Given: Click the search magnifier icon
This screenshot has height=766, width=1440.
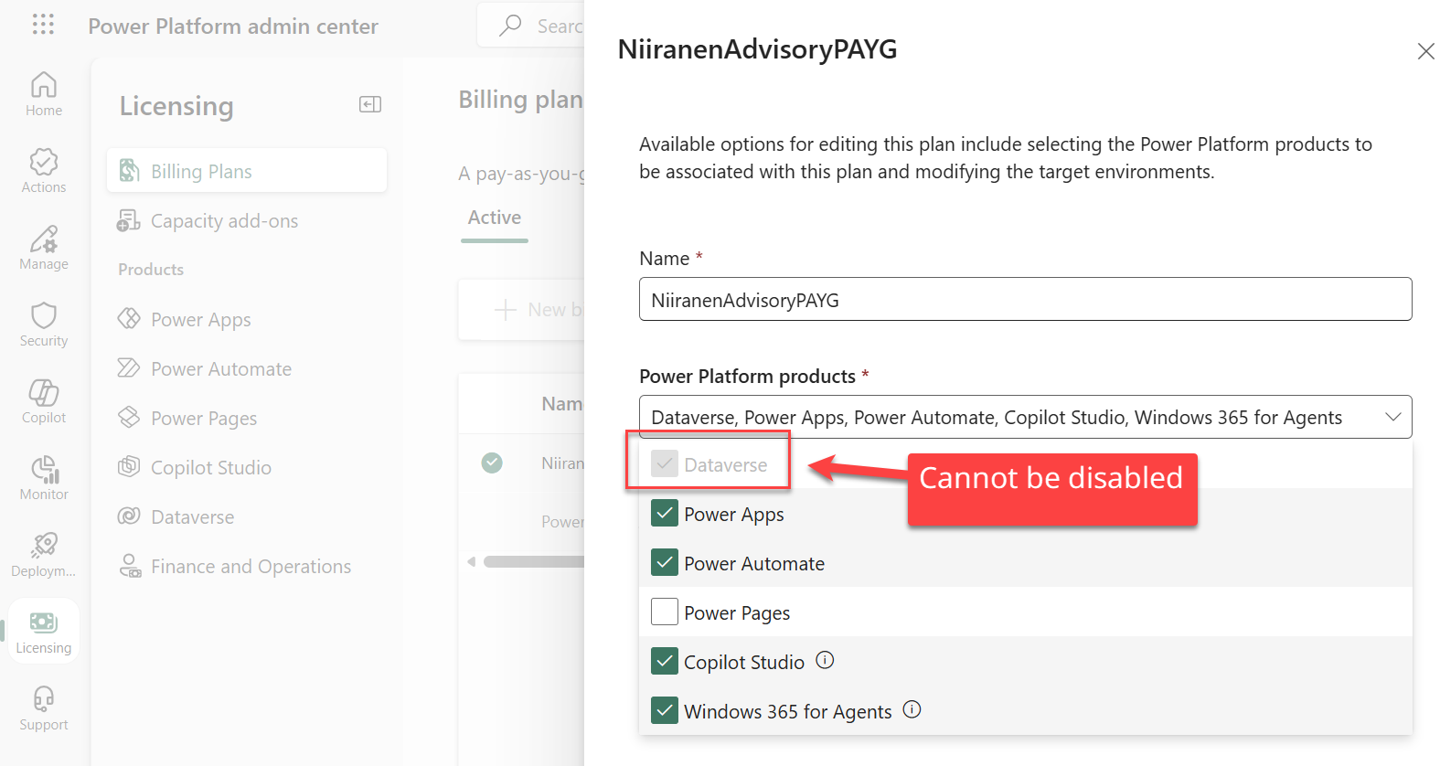Looking at the screenshot, I should coord(510,25).
